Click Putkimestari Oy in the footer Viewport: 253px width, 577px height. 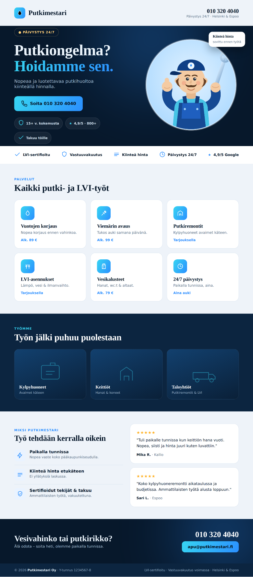(42, 570)
